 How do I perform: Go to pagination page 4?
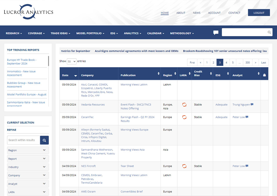(226, 62)
